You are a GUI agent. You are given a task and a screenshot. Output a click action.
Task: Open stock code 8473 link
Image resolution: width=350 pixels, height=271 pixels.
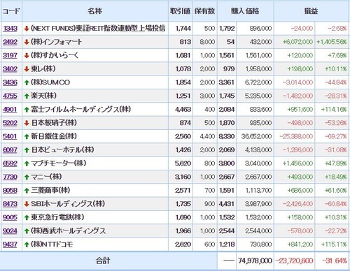point(10,204)
